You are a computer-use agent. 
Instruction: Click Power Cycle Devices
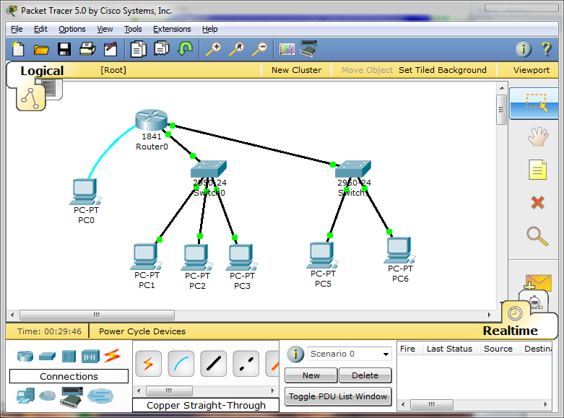(142, 331)
